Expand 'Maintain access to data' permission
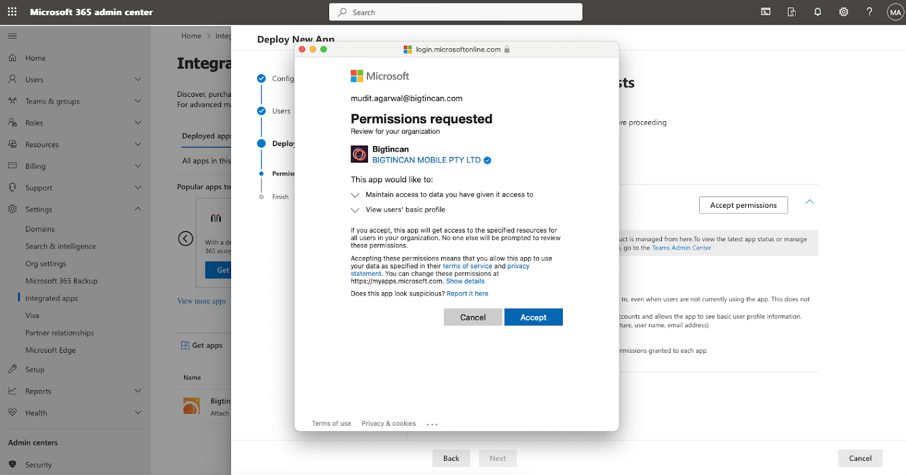The height and width of the screenshot is (475, 906). (x=355, y=195)
